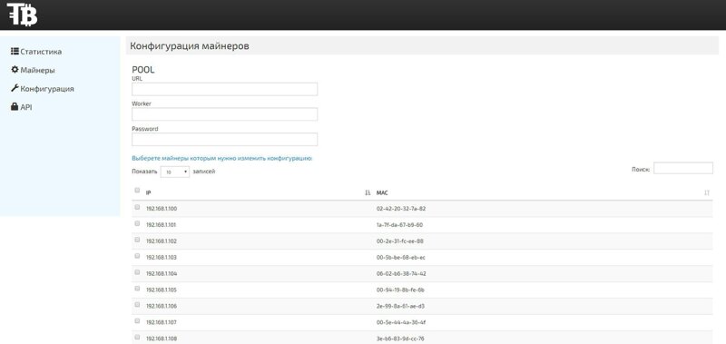726x344 pixels.
Task: Click the IP address 192.168.1.107
Action: (x=162, y=322)
